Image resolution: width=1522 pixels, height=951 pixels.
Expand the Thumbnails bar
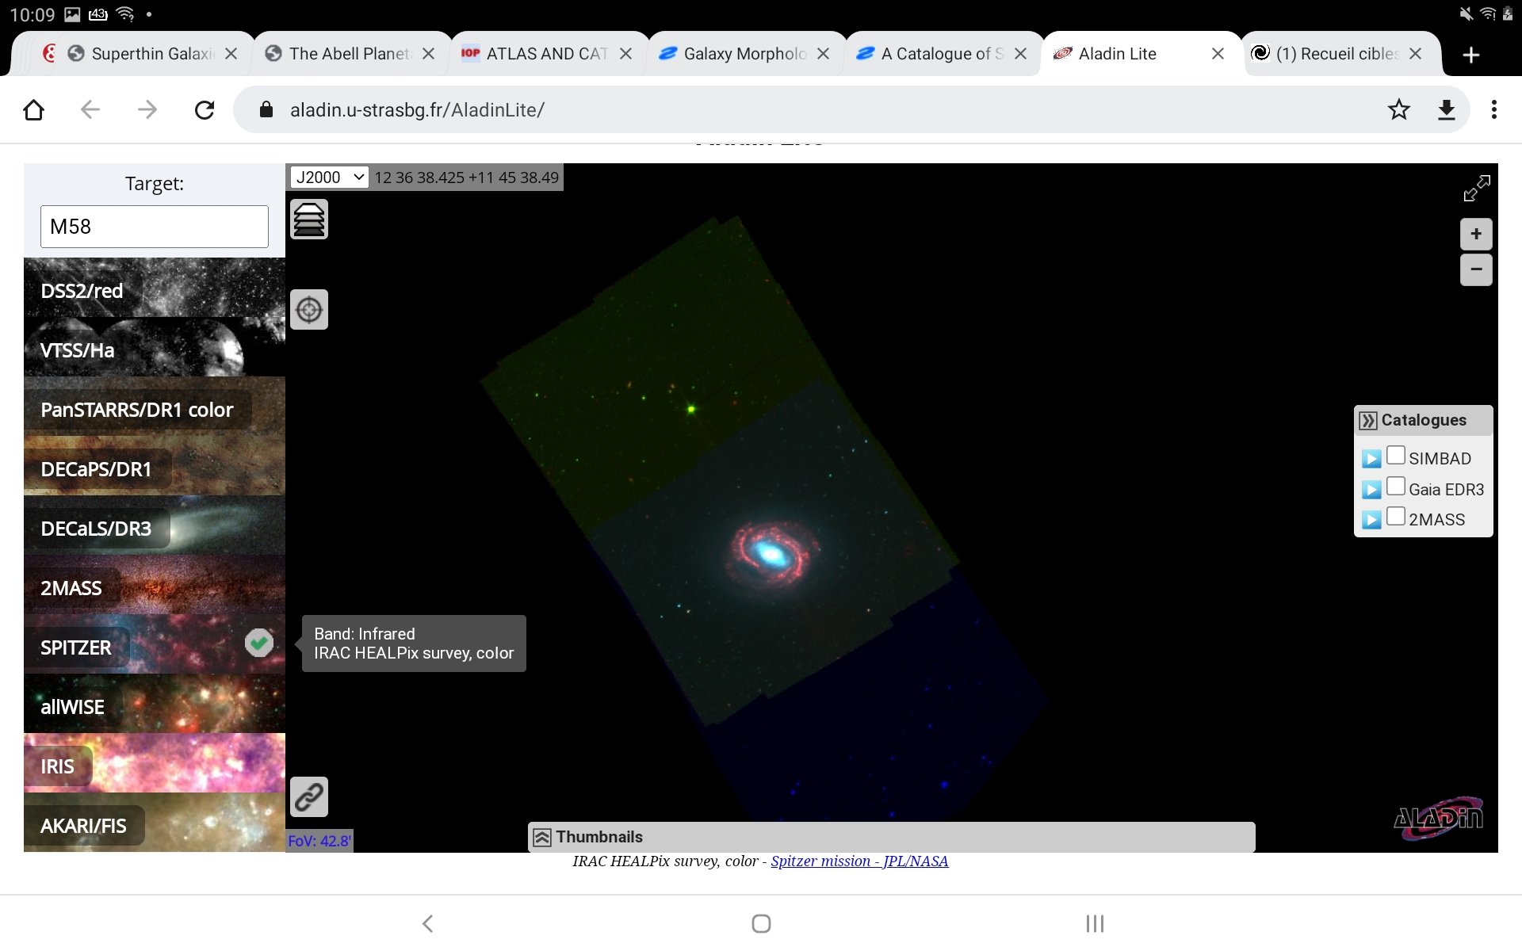click(891, 837)
